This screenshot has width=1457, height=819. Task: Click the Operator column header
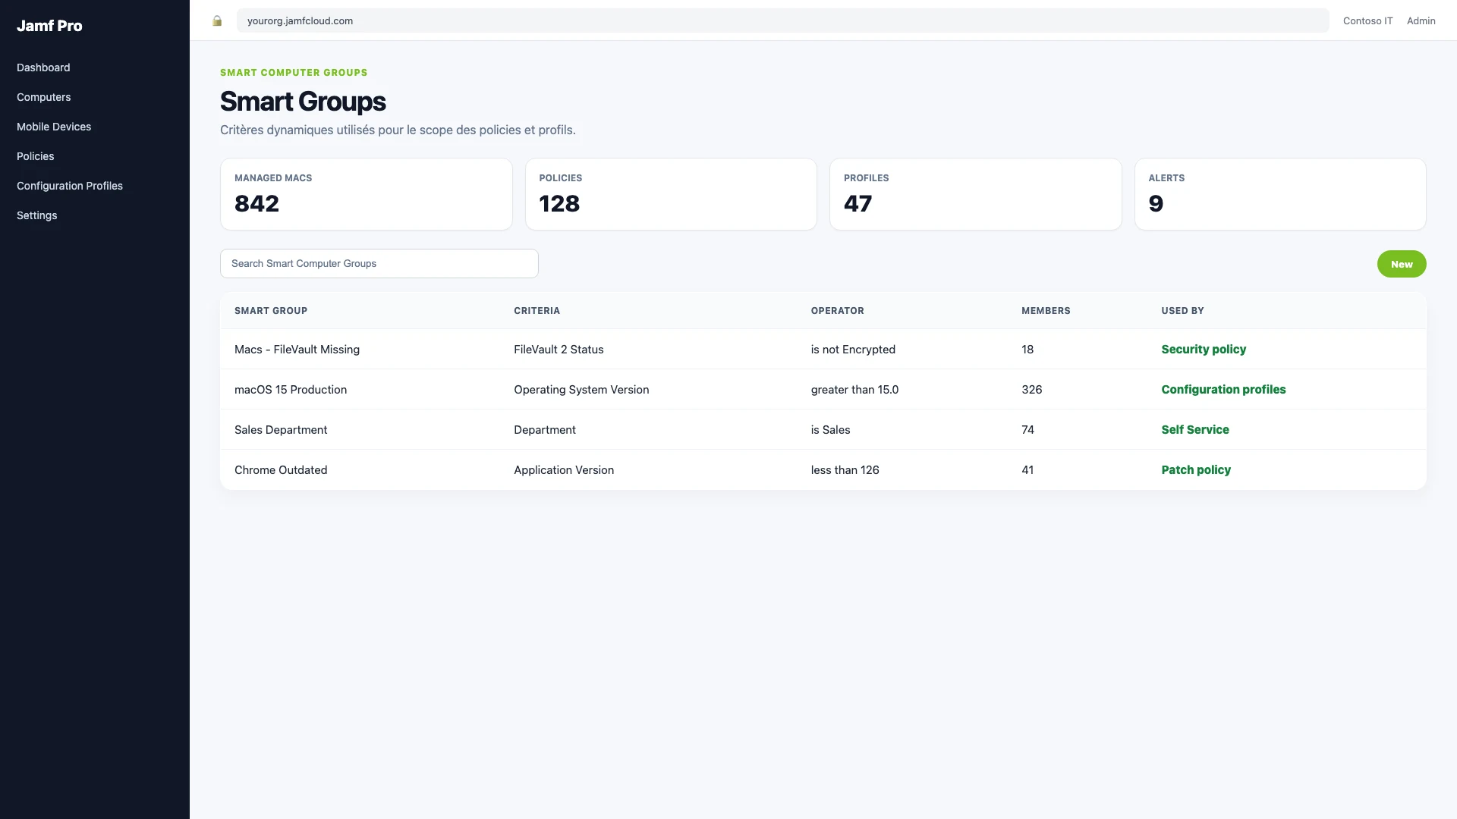tap(837, 311)
